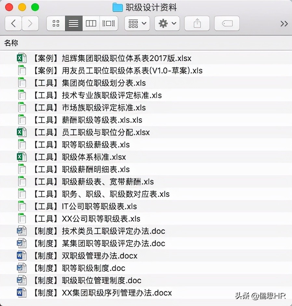Click the blue folder icon beside 职级设计资料 title
This screenshot has width=292, height=306.
point(117,7)
